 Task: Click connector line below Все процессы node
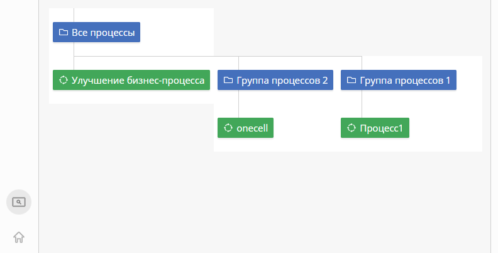[74, 49]
